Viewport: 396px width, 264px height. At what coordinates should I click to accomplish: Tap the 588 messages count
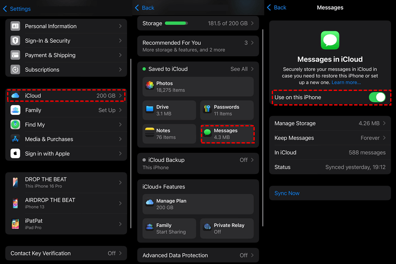coord(367,153)
